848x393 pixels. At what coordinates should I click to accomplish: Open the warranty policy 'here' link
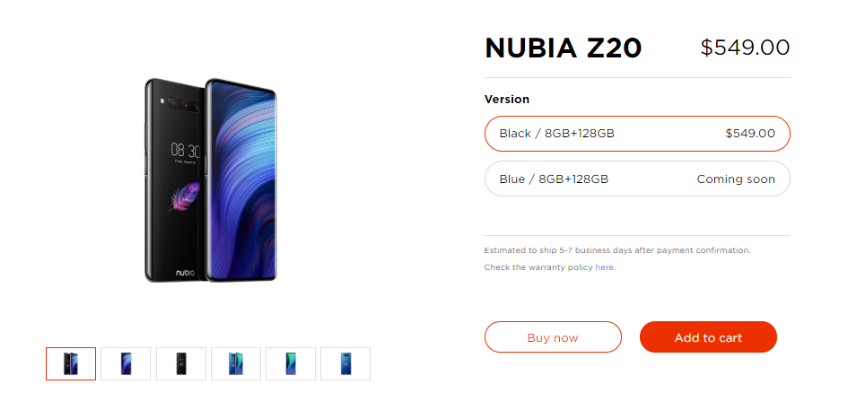tap(605, 267)
